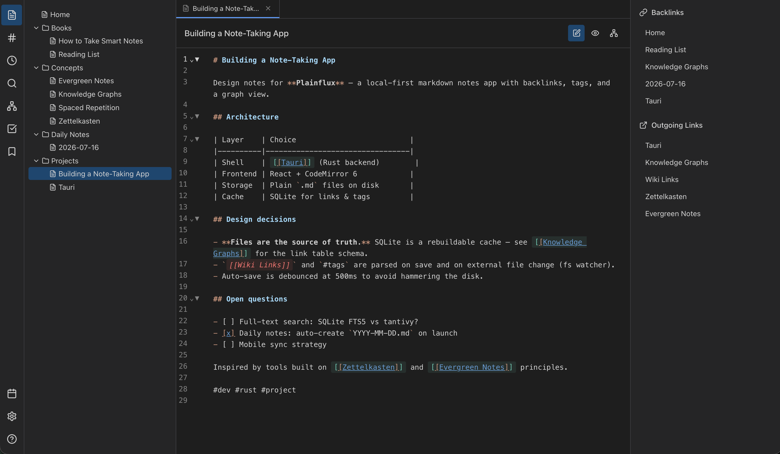780x454 pixels.
Task: Open the settings gear icon
Action: coord(12,416)
